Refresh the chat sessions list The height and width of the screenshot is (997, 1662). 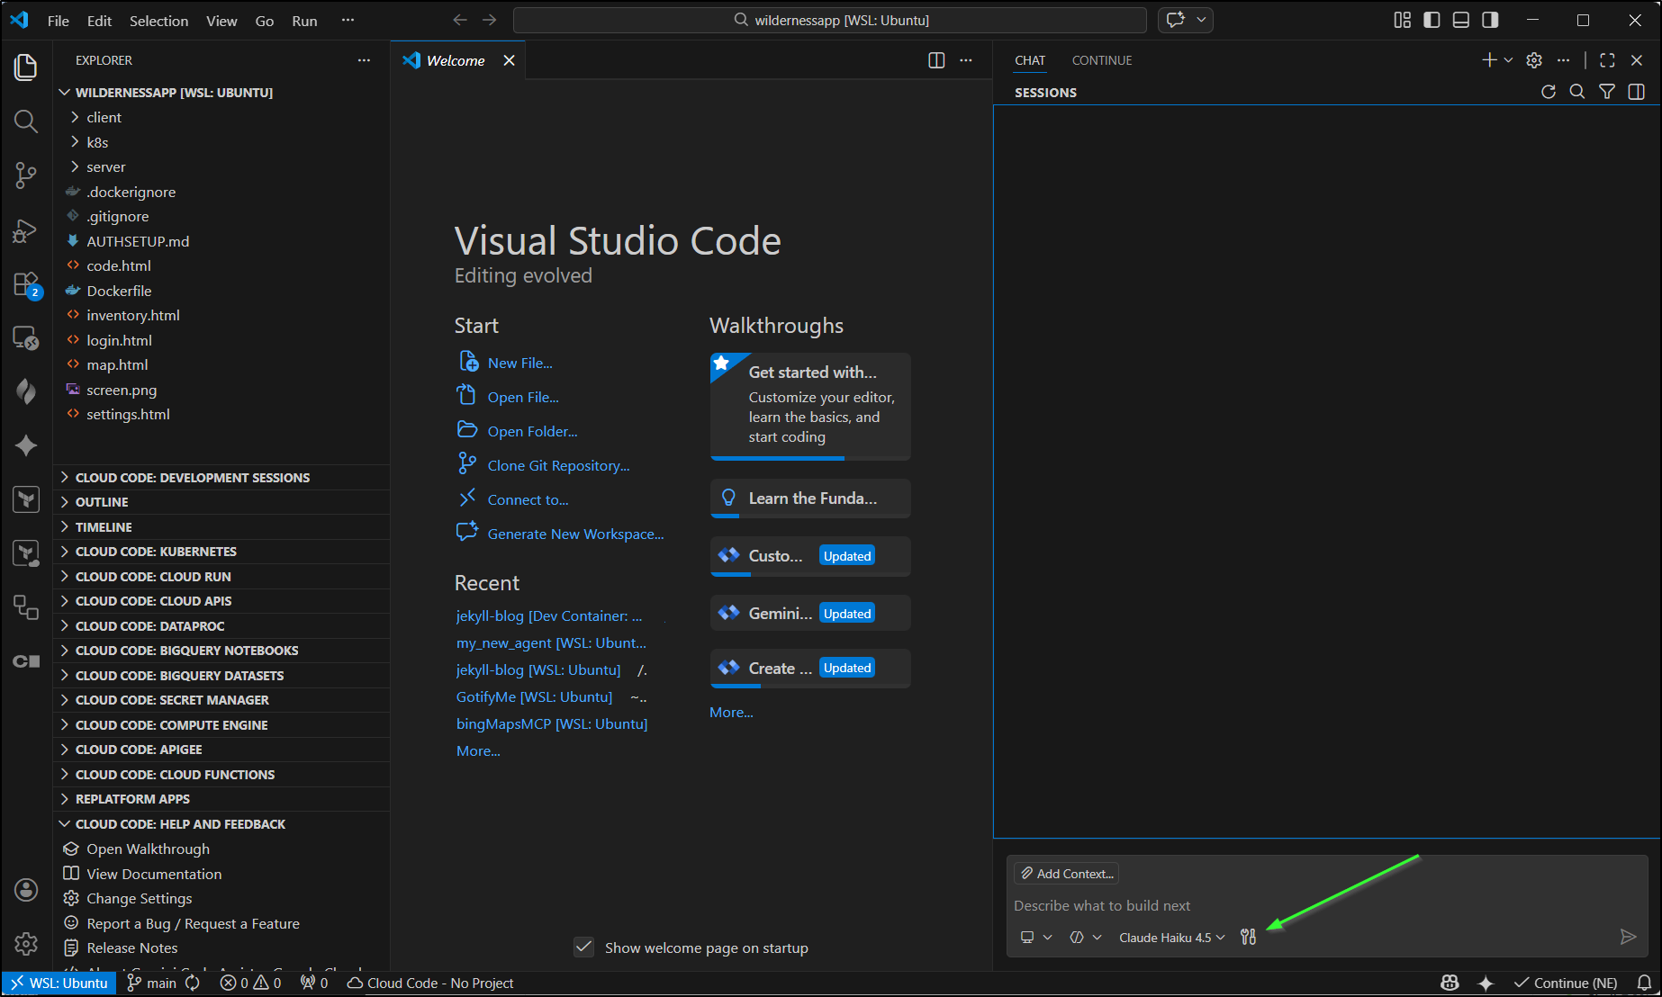1548,92
